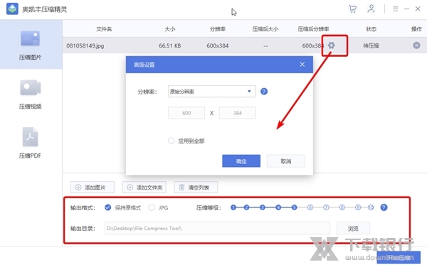This screenshot has height=267, width=427.
Task: Click the 待压缩 status cell
Action: point(371,45)
